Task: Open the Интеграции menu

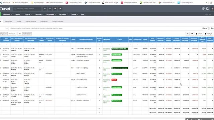Action: click(51, 14)
